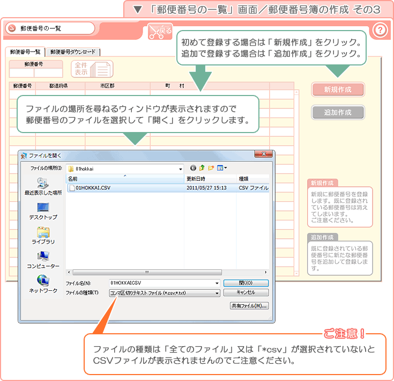Expand the ファイルの場所 folder dropdown
This screenshot has height=381, width=394.
[181, 168]
